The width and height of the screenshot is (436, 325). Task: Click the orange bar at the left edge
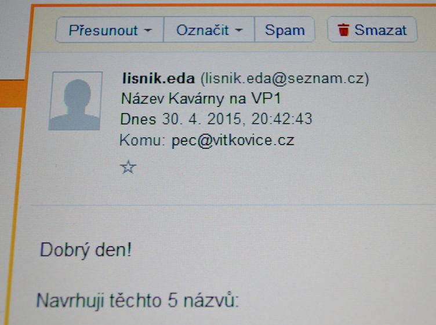click(12, 94)
